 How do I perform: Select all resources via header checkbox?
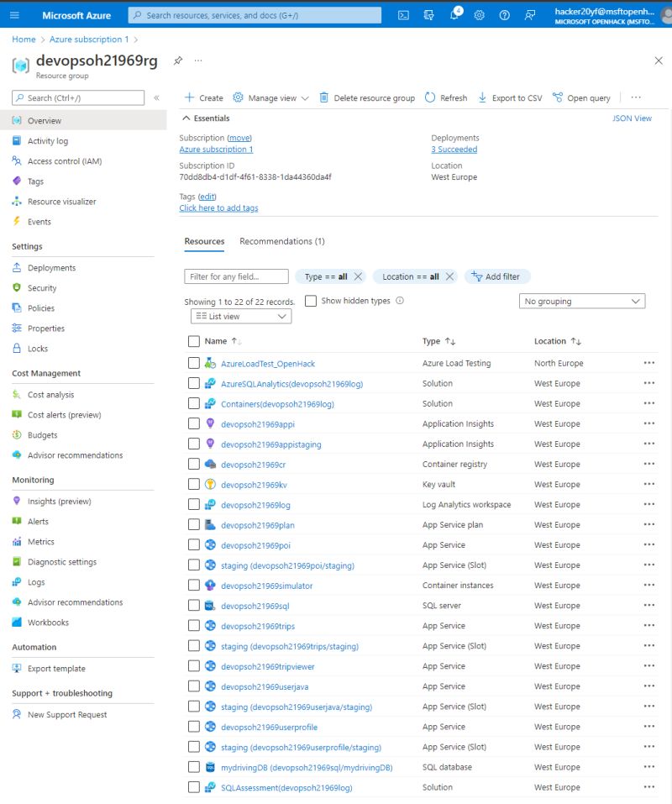coord(194,341)
